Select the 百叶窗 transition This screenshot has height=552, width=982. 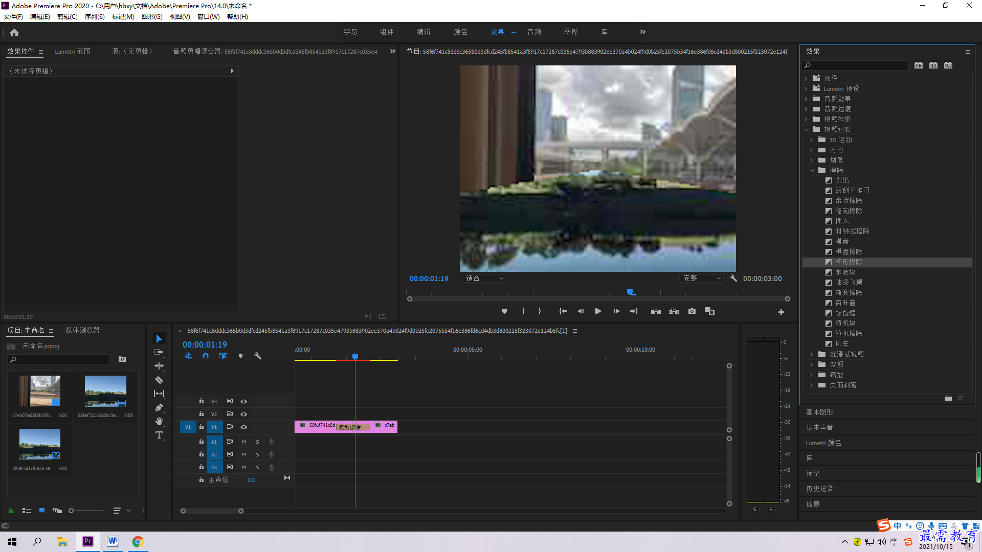coord(845,303)
